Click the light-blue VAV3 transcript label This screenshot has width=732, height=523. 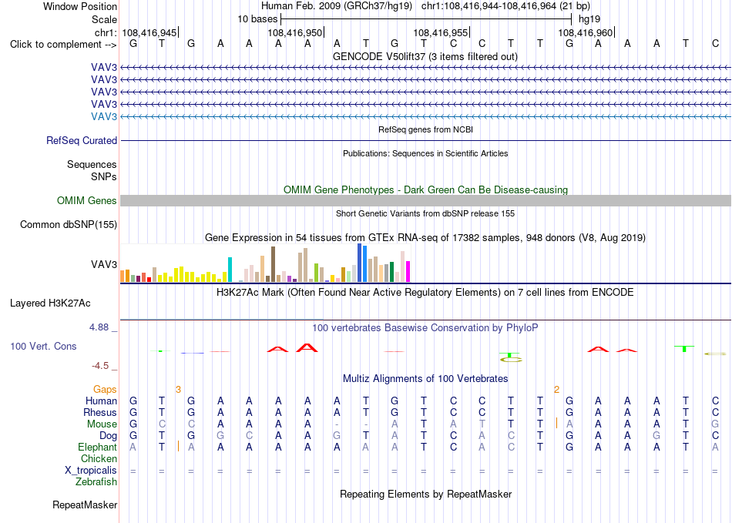pyautogui.click(x=104, y=116)
